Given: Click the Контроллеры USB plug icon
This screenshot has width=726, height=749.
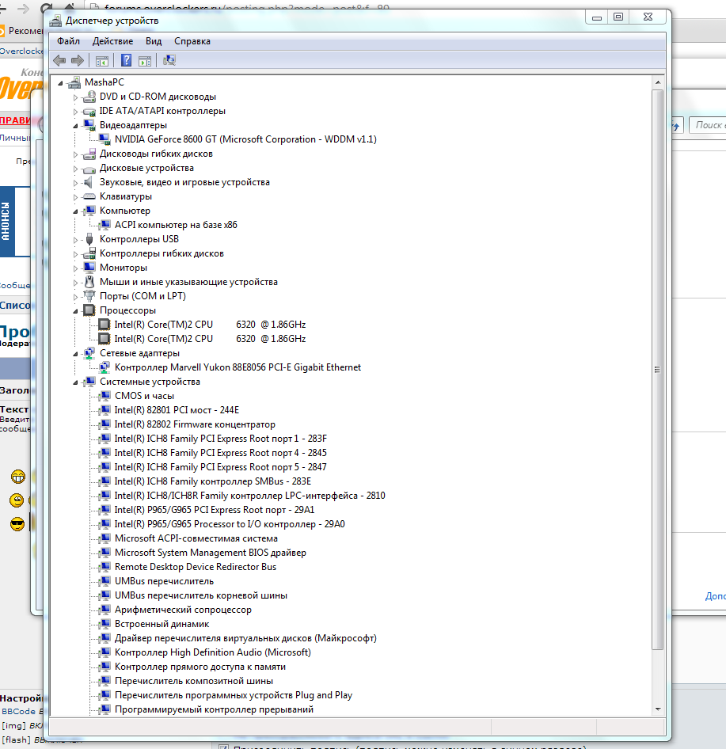Looking at the screenshot, I should (x=89, y=239).
